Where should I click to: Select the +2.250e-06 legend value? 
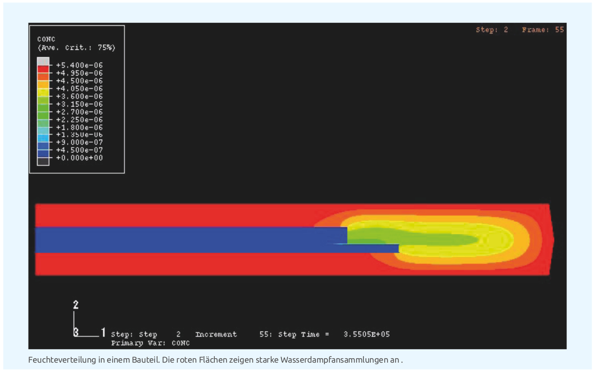pyautogui.click(x=79, y=119)
